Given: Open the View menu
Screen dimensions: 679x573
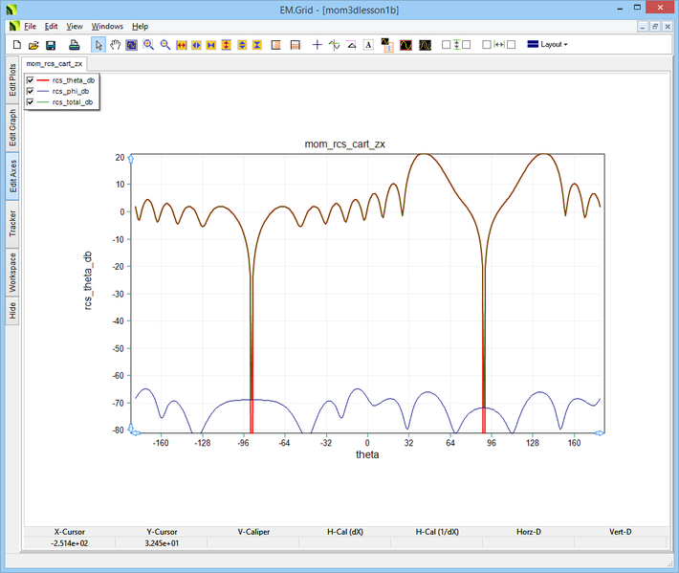Looking at the screenshot, I should point(75,26).
